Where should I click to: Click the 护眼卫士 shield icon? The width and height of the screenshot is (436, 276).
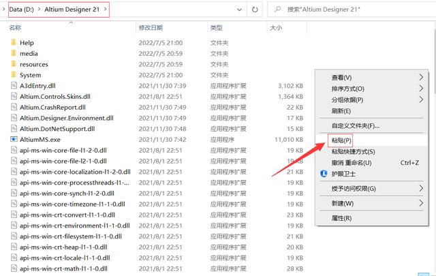[x=324, y=174]
